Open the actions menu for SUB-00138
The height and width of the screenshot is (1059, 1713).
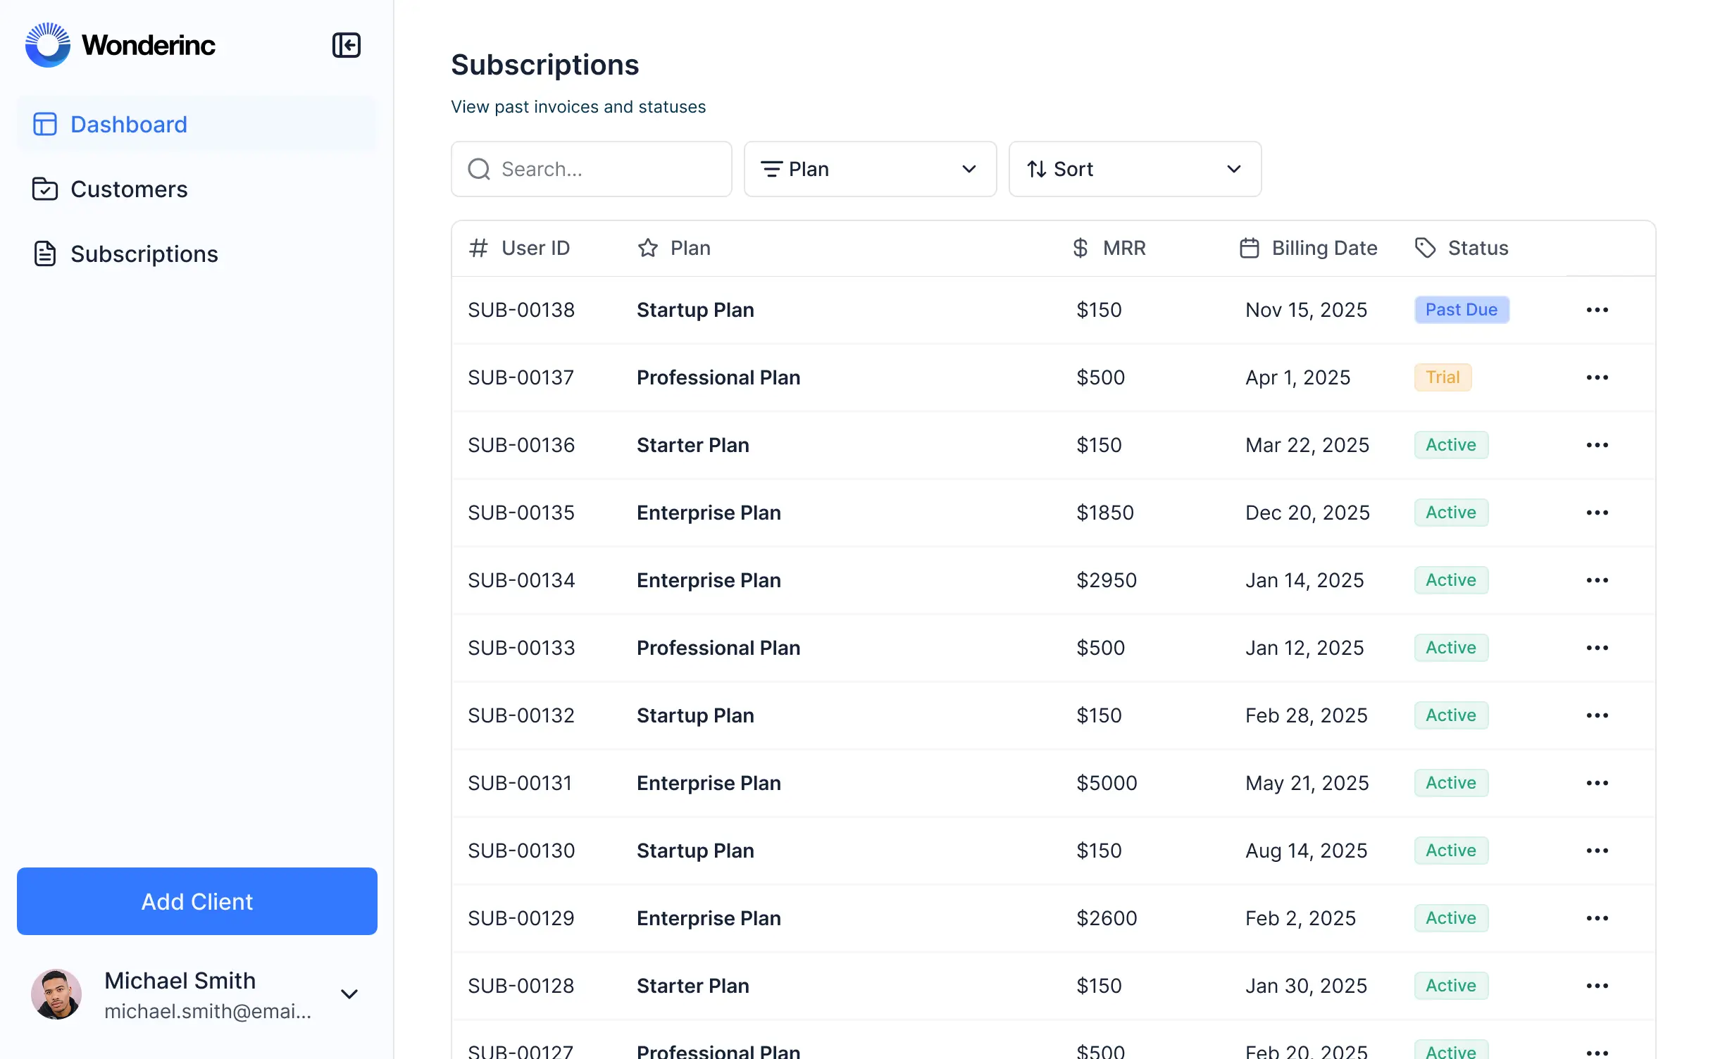[1597, 310]
